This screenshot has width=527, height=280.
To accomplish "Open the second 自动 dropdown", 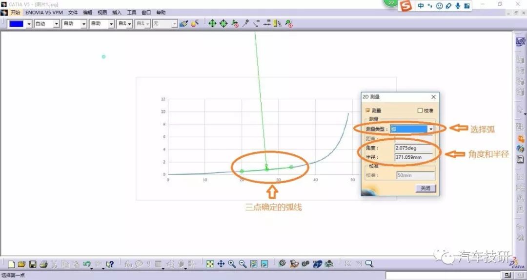I will click(x=75, y=24).
